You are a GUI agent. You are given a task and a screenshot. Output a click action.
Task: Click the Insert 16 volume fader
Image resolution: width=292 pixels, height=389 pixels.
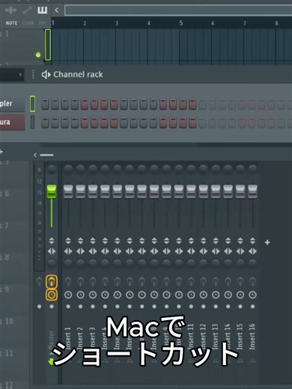tap(252, 192)
